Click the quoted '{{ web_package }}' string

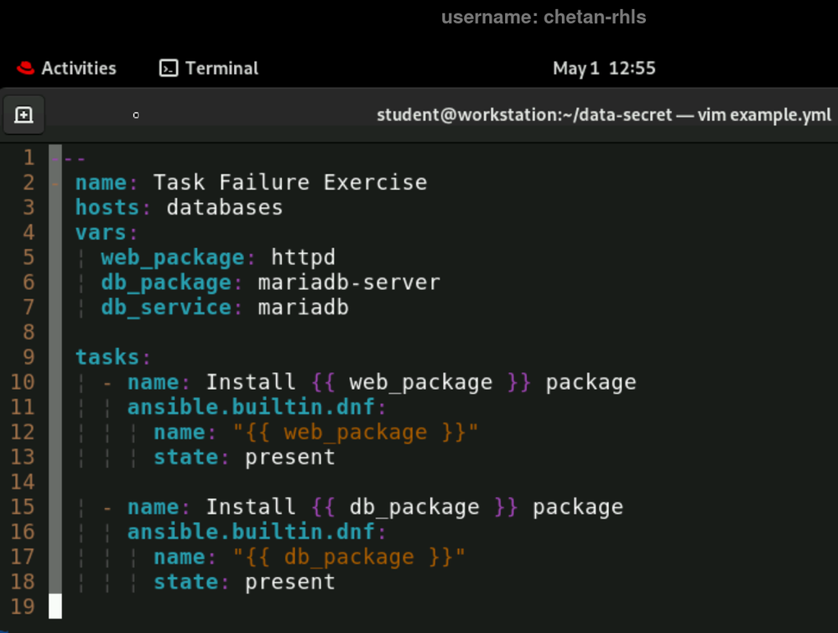[356, 433]
